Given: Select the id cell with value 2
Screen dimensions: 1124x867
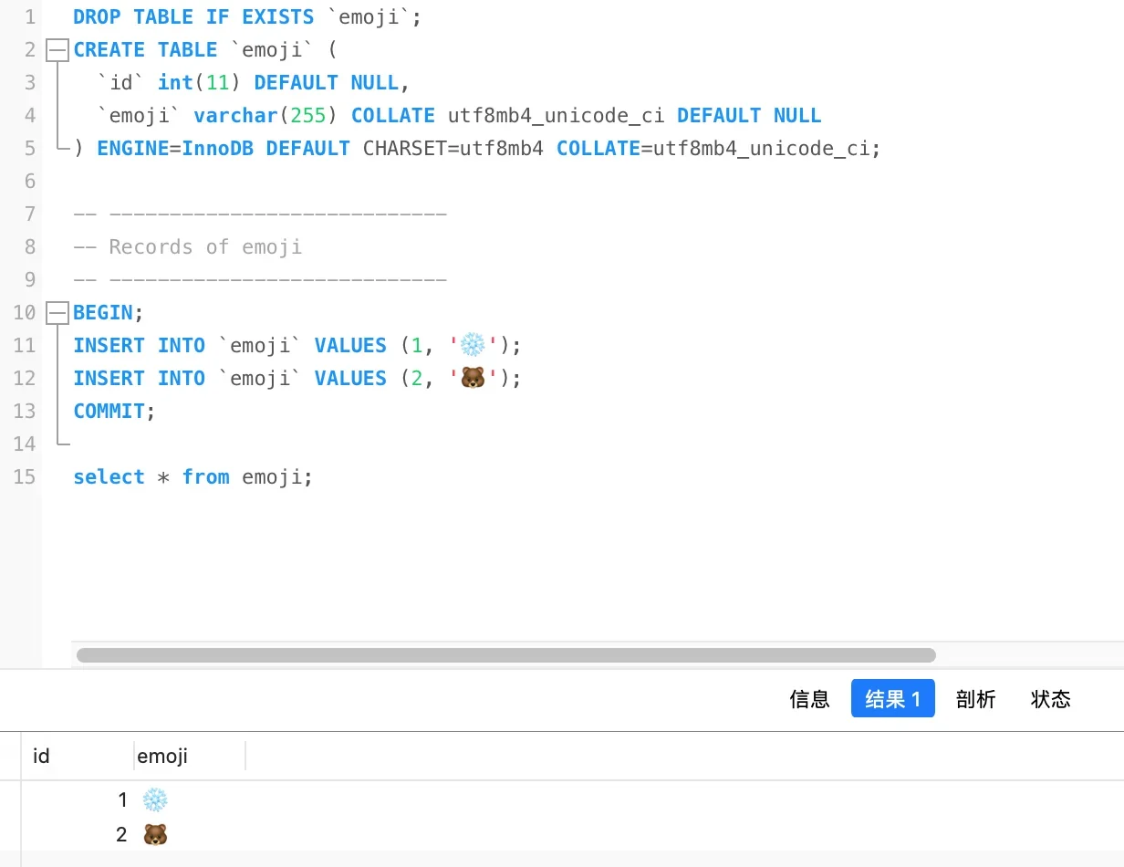Looking at the screenshot, I should pos(78,834).
